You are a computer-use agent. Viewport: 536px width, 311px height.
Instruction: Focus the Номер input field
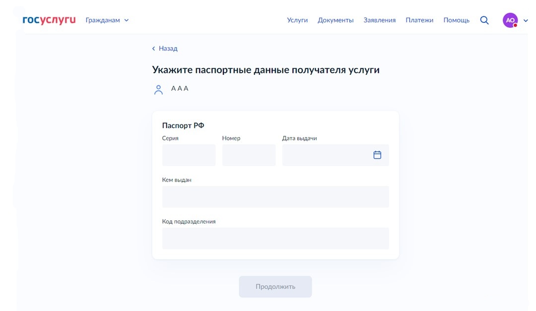(249, 155)
